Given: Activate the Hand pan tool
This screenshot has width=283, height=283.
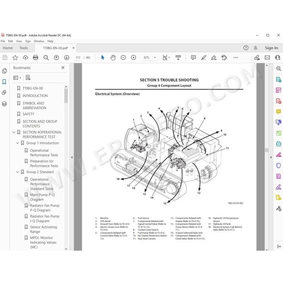Looking at the screenshot, I should point(113,57).
